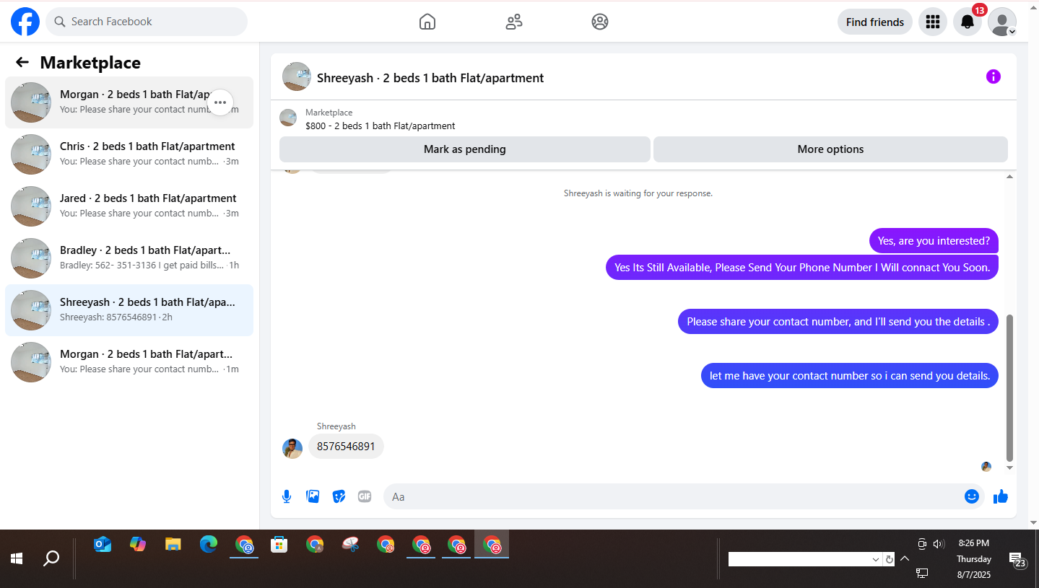
Task: Go back using the Marketplace arrow
Action: point(22,63)
